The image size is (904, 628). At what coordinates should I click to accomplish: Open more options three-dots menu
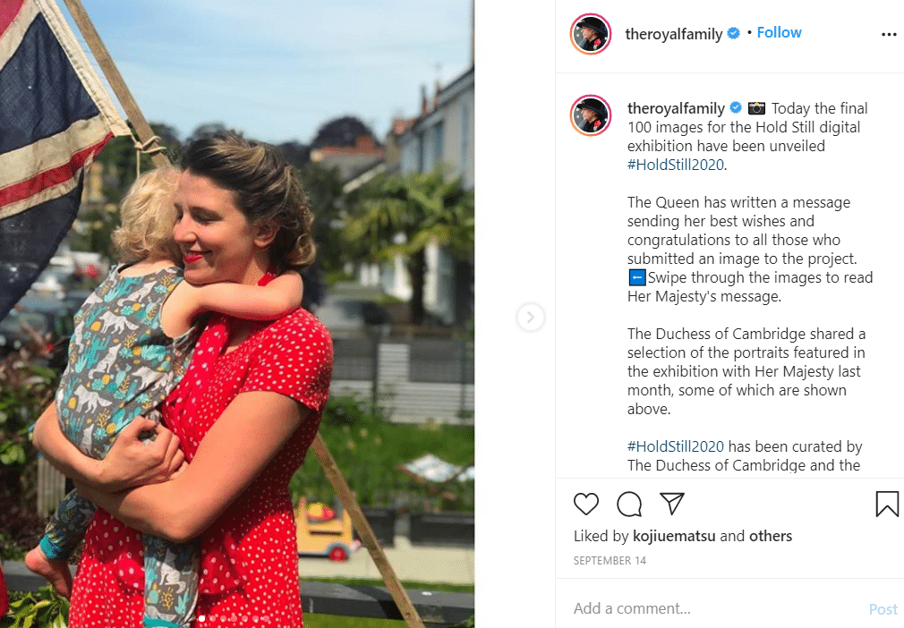(x=889, y=35)
